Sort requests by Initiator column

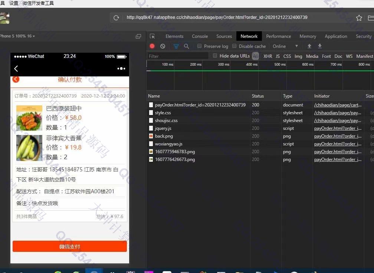(x=322, y=96)
